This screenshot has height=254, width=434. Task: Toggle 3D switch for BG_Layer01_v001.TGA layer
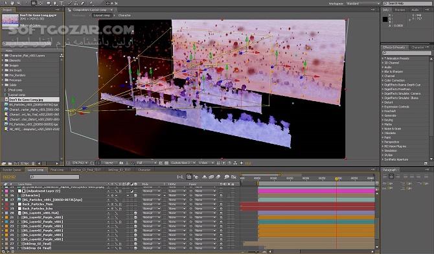pyautogui.click(x=135, y=213)
